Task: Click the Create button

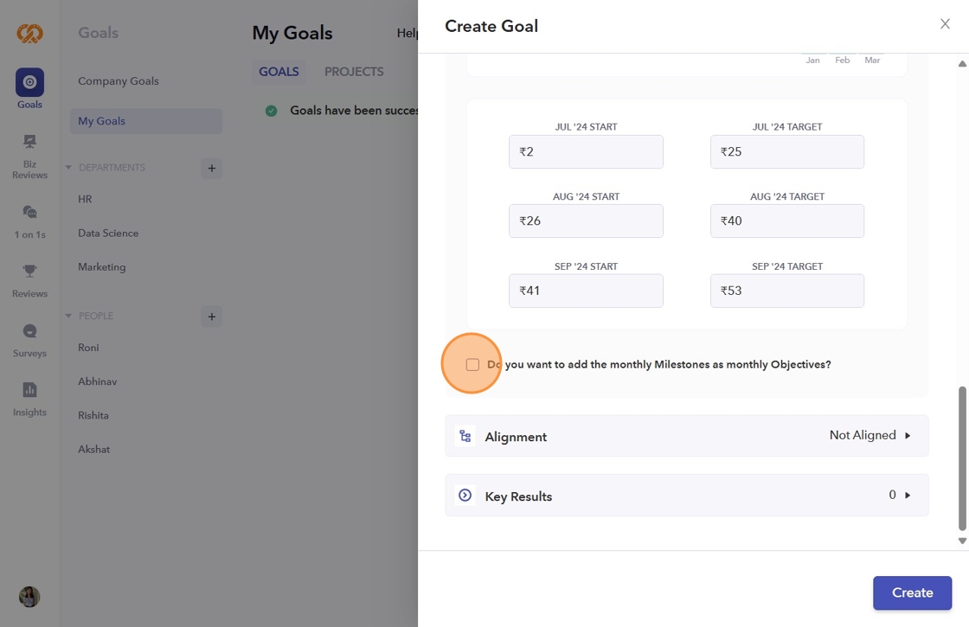Action: point(912,592)
